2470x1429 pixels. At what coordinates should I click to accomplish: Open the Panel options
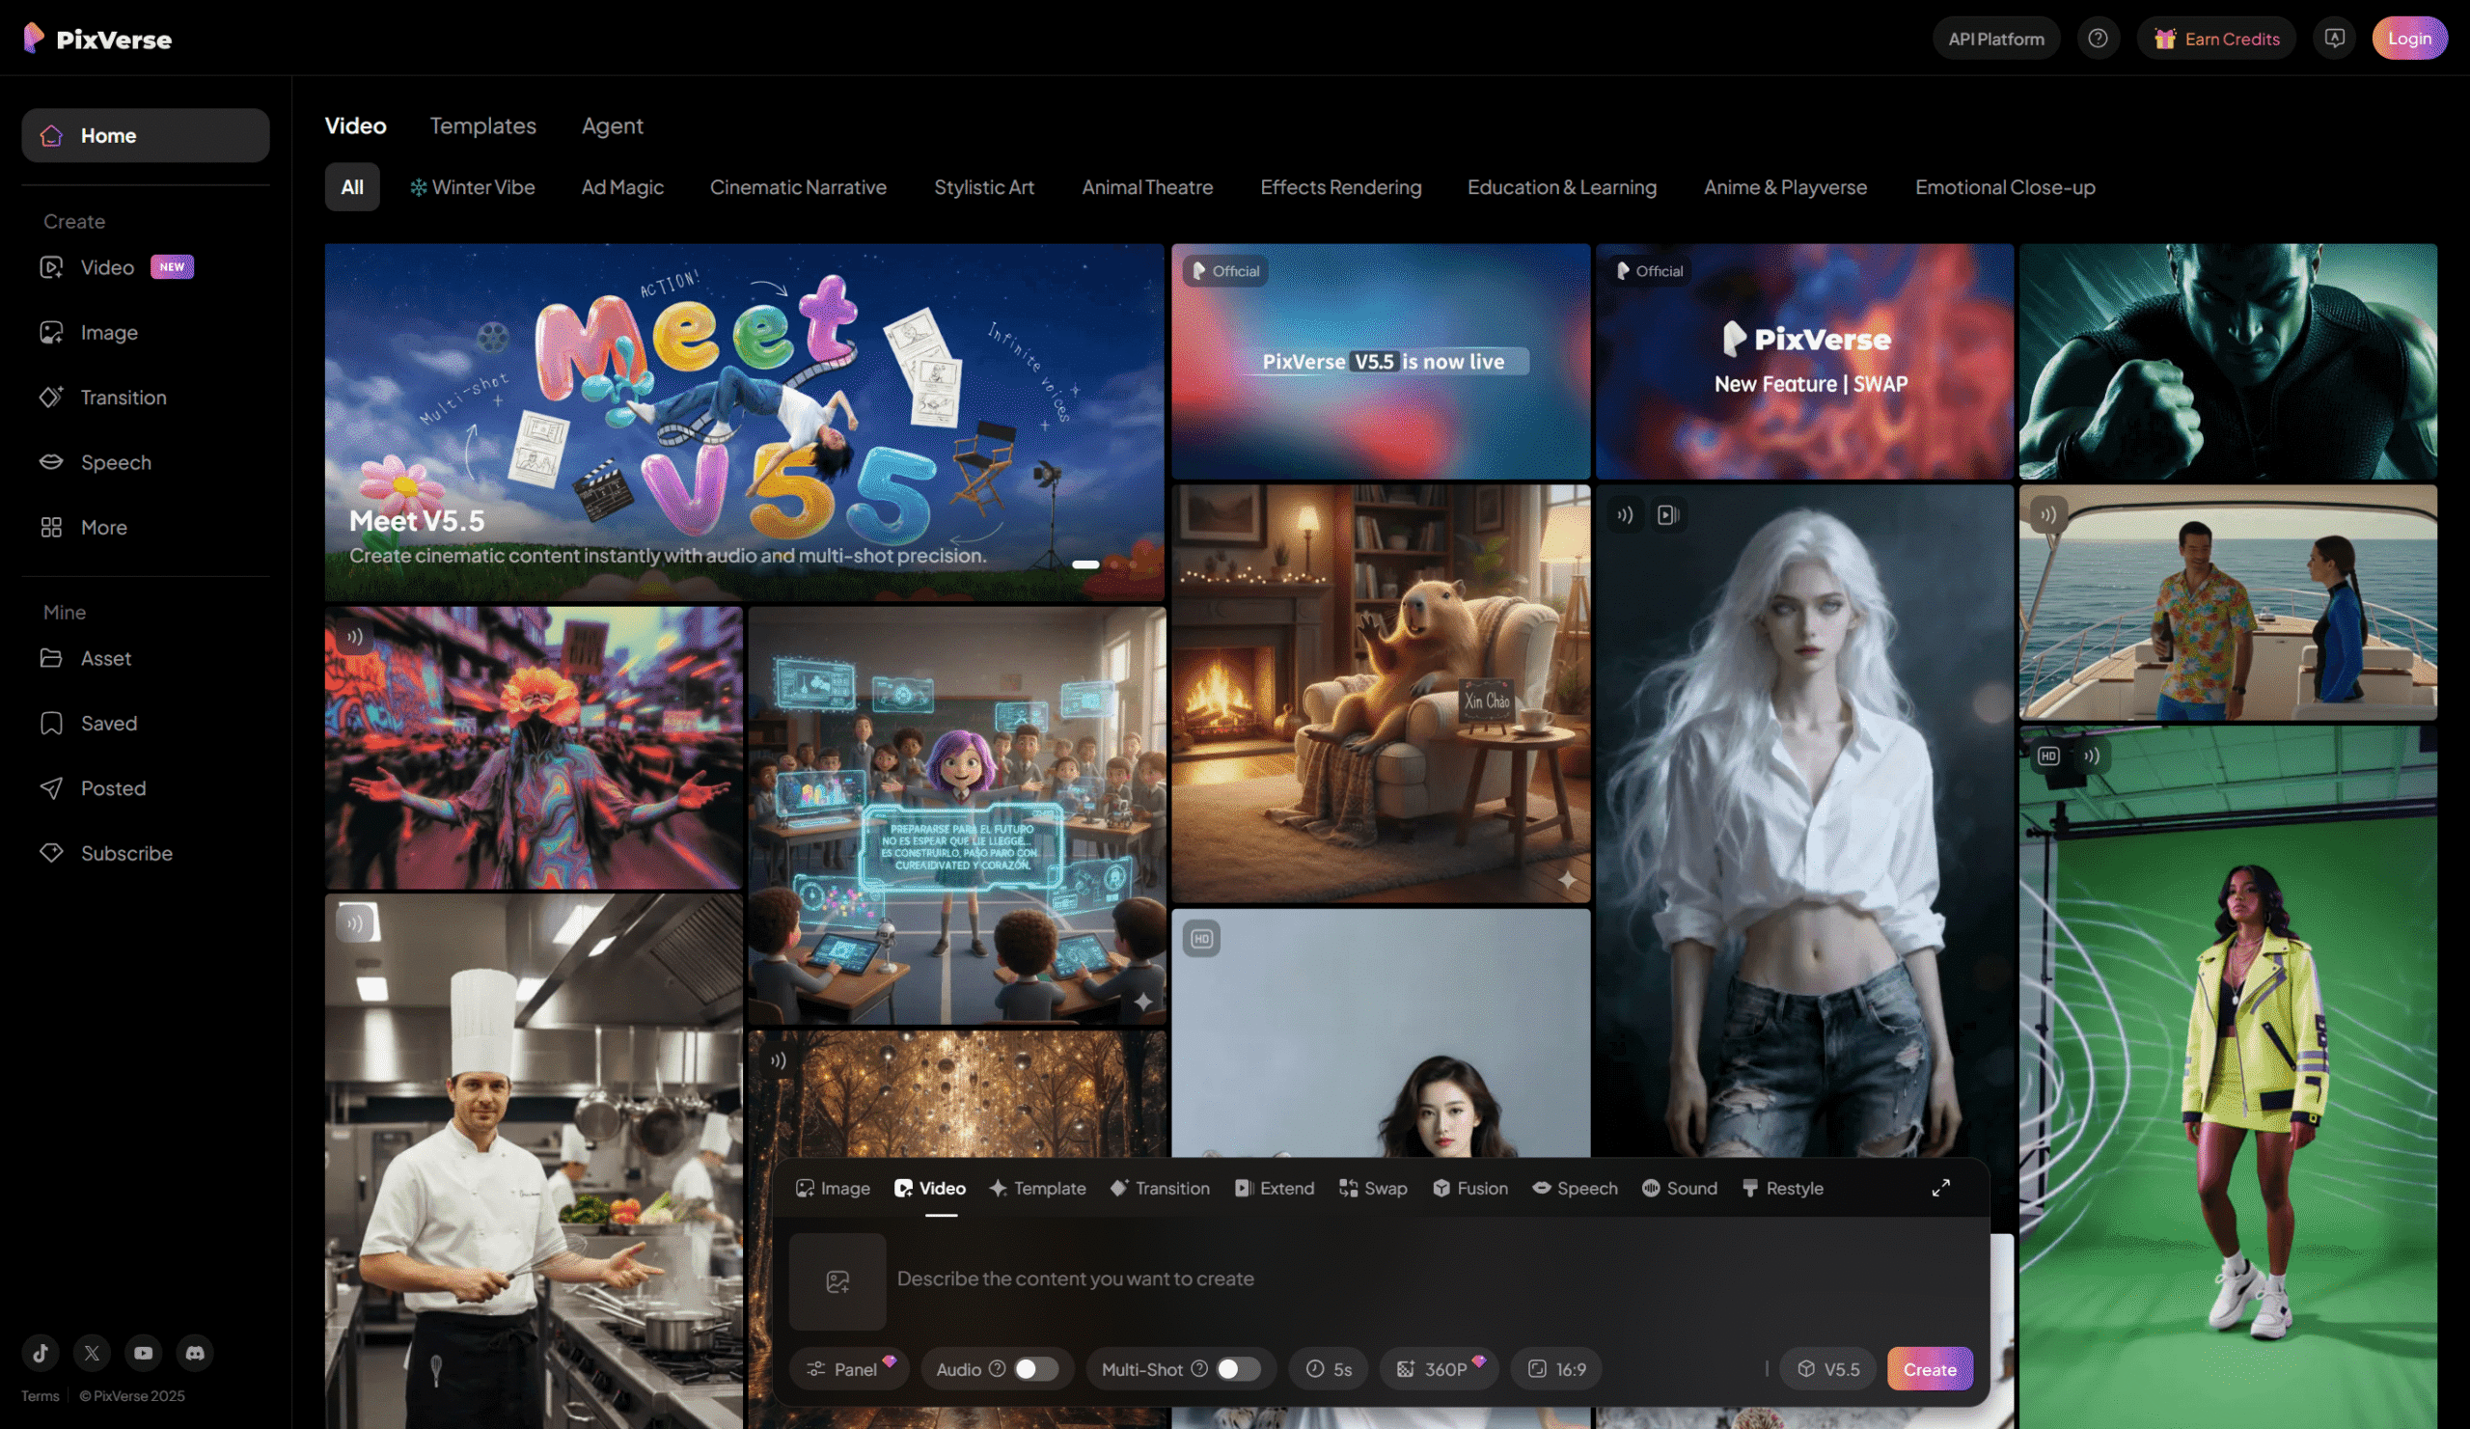pyautogui.click(x=849, y=1369)
